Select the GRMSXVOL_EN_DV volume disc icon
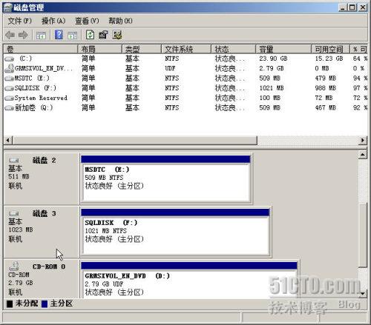The image size is (371, 325). tap(9, 68)
